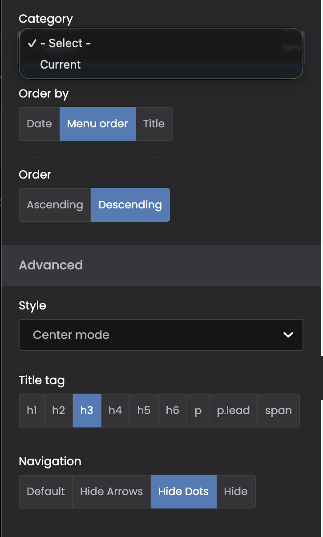Screen dimensions: 323x537
Task: Choose Descending order
Action: click(x=130, y=205)
